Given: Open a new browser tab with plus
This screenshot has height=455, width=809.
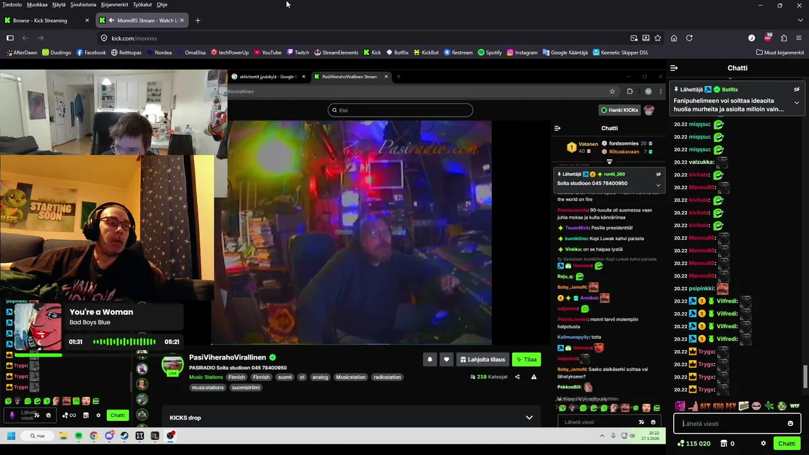Looking at the screenshot, I should tap(197, 20).
